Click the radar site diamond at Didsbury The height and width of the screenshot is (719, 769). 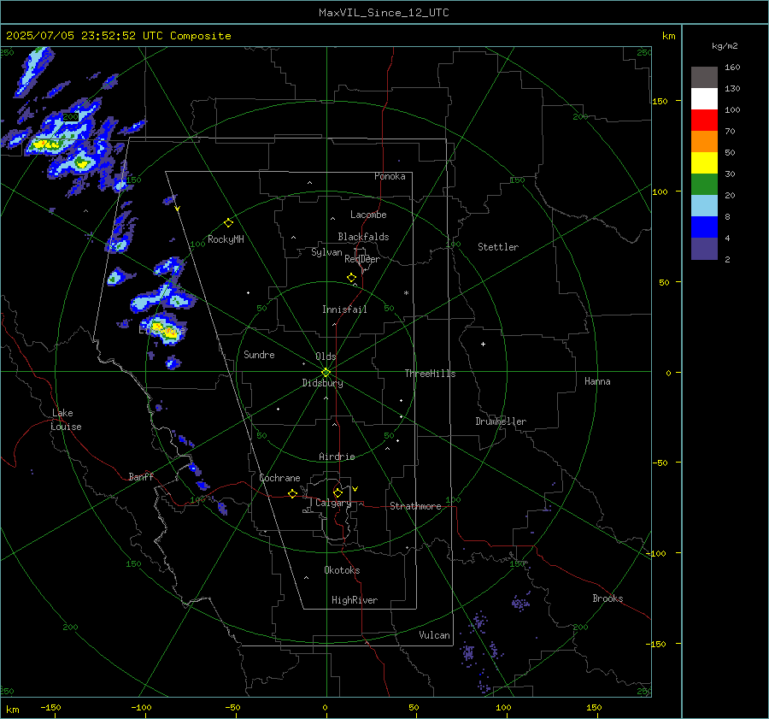point(326,373)
